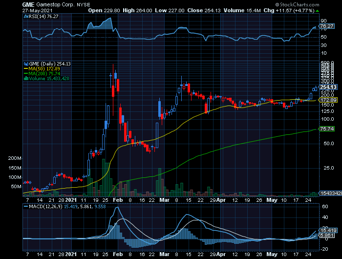Screen dimensions: 342x259
Task: Click the 'Open 229.80' value
Action: point(104,10)
